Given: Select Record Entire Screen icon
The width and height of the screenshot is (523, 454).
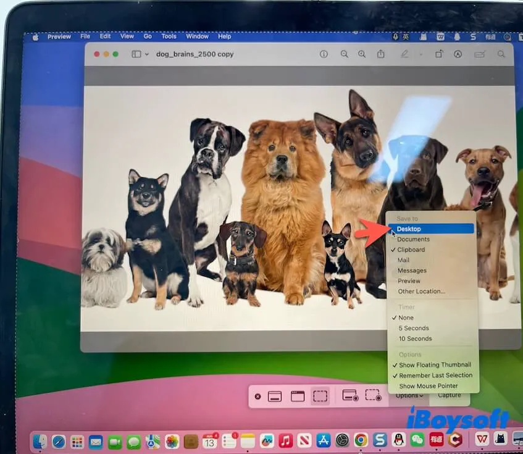Looking at the screenshot, I should click(x=350, y=395).
